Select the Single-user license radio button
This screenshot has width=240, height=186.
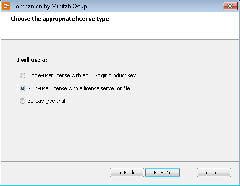[23, 75]
